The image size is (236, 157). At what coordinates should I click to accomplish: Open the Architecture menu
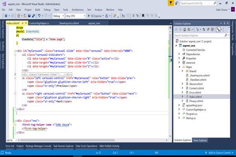tap(78, 9)
